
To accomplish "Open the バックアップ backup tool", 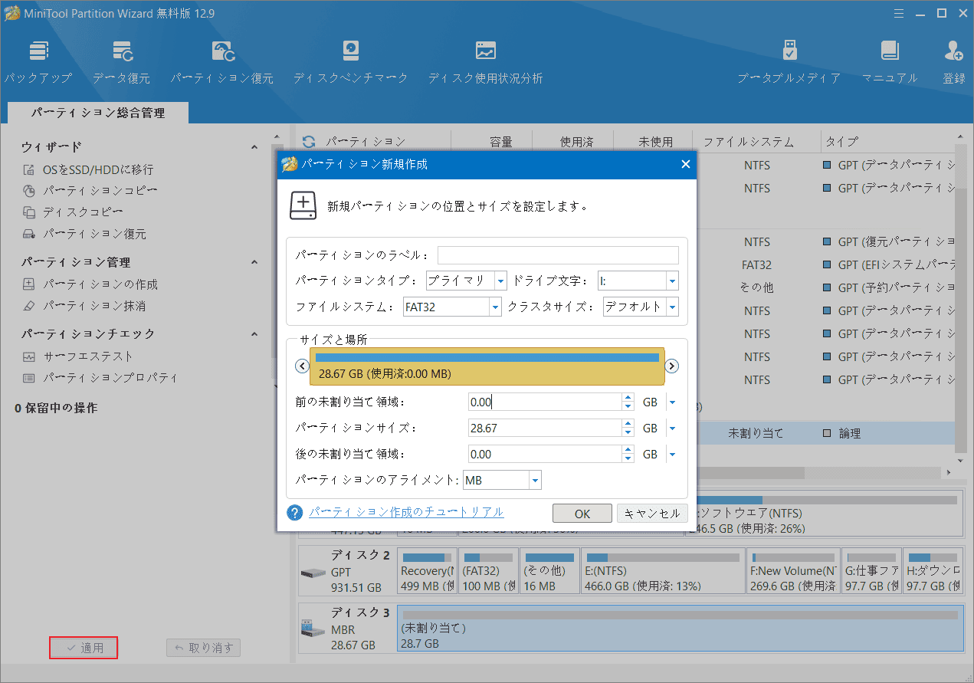I will 38,61.
